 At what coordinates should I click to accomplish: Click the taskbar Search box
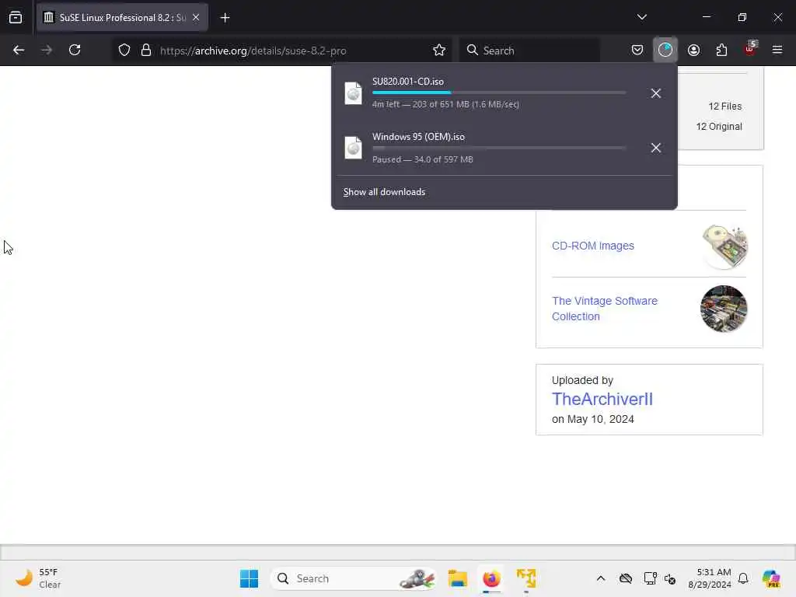(x=354, y=578)
